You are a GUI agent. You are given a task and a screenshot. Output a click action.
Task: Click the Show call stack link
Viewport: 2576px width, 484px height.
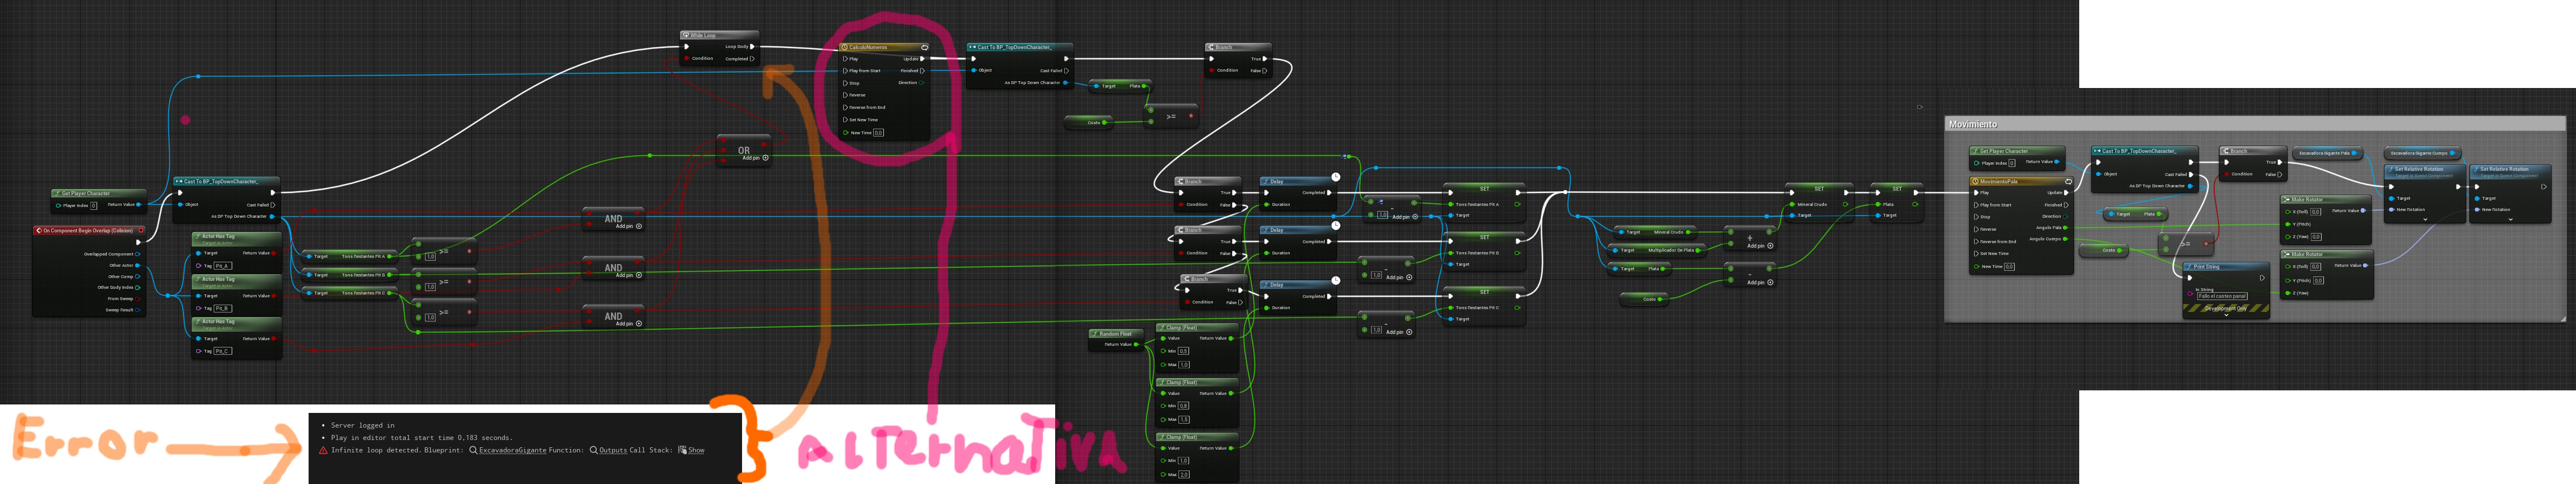pyautogui.click(x=696, y=450)
